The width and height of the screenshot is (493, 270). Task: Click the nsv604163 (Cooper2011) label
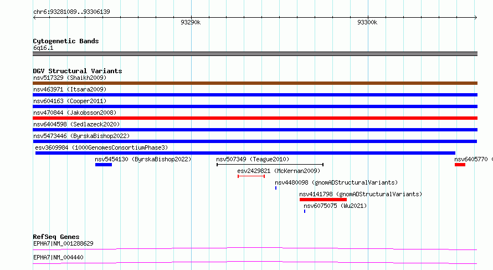[70, 101]
